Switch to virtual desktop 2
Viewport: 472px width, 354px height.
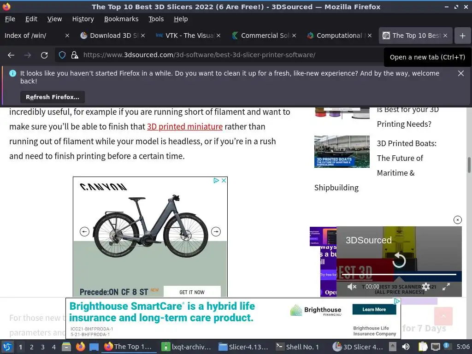click(32, 347)
